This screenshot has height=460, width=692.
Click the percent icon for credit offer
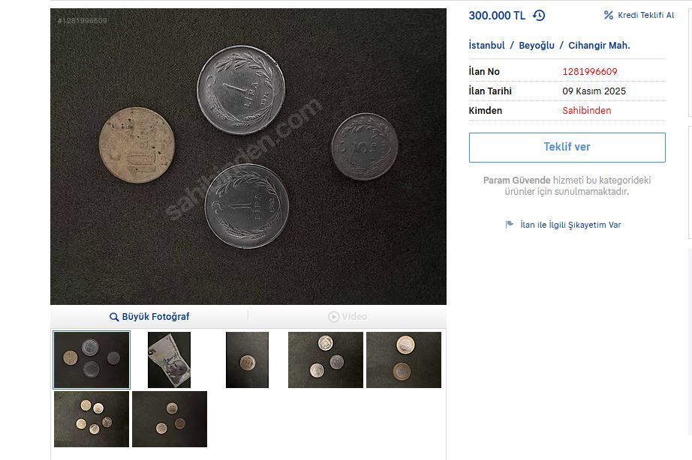click(609, 15)
